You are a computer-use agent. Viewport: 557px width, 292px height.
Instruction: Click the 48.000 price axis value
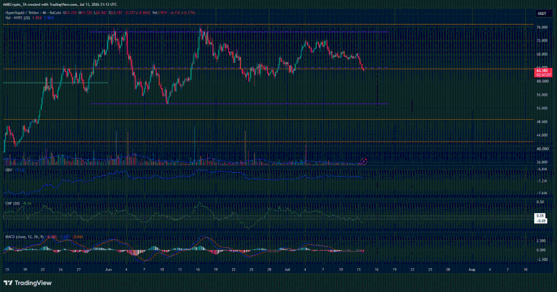coord(541,122)
